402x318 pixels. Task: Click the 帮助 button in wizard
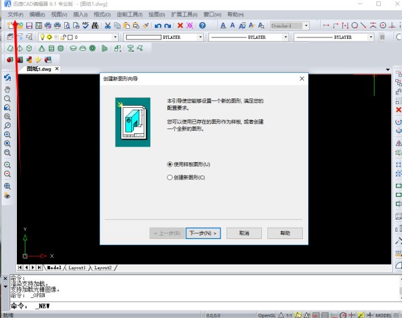point(285,233)
